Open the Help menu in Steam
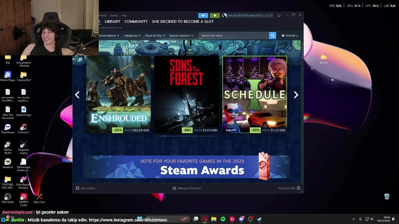Screen dimensions: 399x224 tap(124, 16)
